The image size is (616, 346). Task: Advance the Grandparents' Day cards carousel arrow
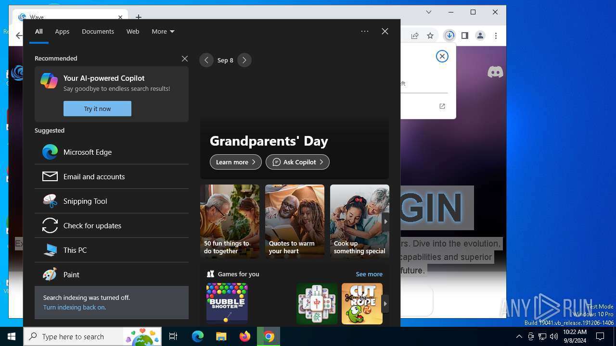coord(385,222)
